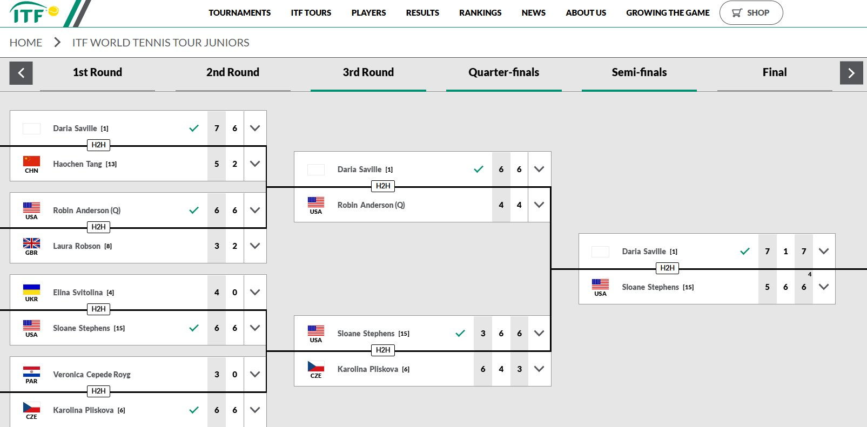The height and width of the screenshot is (427, 867).
Task: Switch to the 1st Round tab
Action: point(97,72)
